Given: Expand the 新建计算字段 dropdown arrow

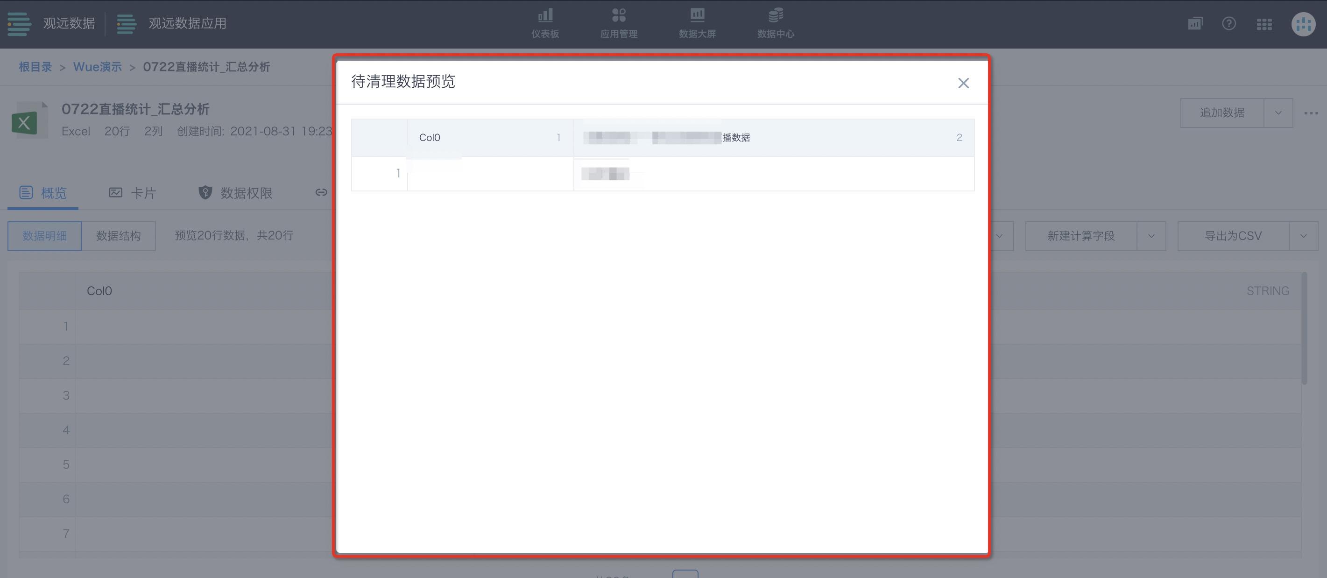Looking at the screenshot, I should (x=1151, y=236).
